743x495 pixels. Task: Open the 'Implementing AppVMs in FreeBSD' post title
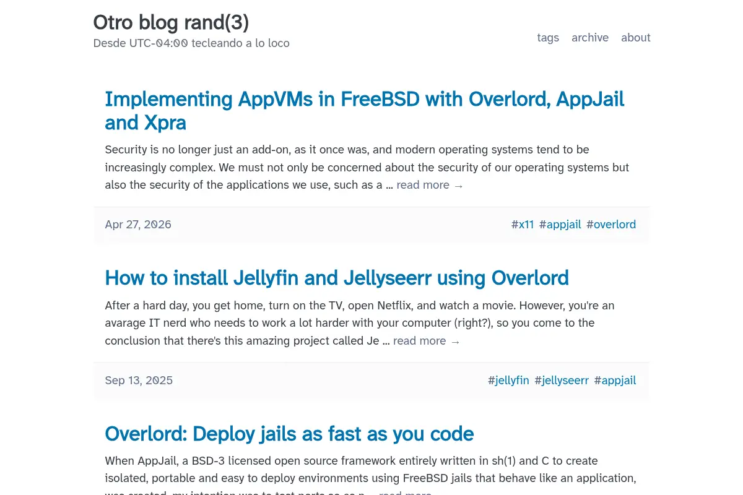click(365, 111)
